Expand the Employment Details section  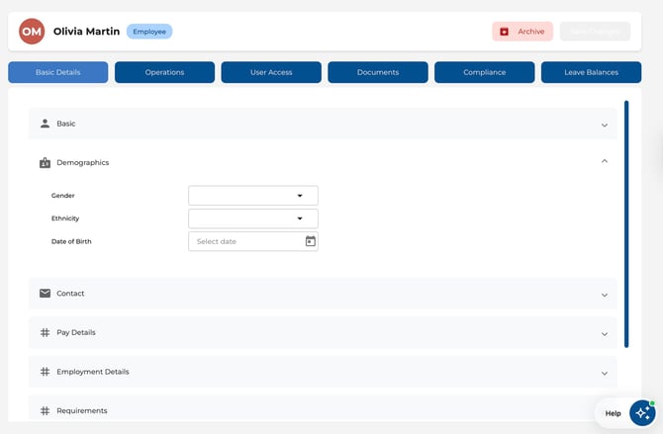[605, 373]
